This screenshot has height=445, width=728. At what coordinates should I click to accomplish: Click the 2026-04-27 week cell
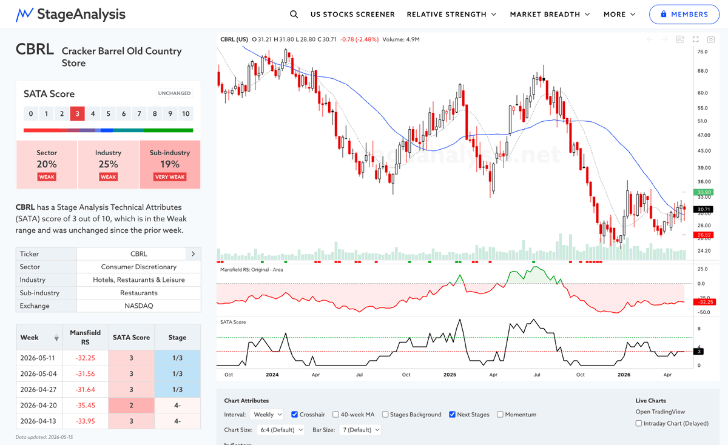coord(39,389)
